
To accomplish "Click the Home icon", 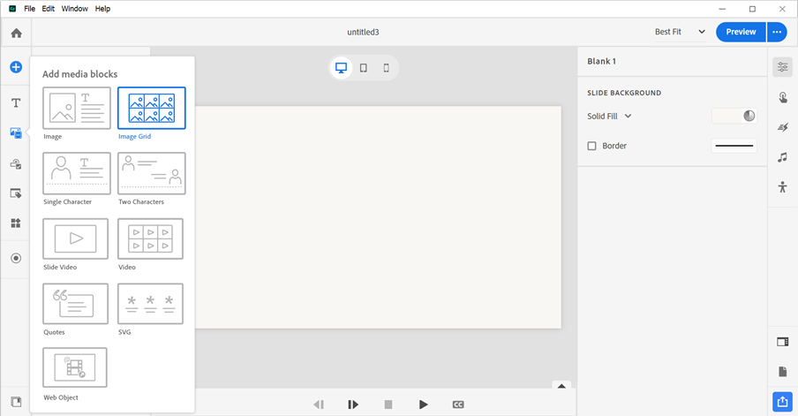I will tap(16, 33).
